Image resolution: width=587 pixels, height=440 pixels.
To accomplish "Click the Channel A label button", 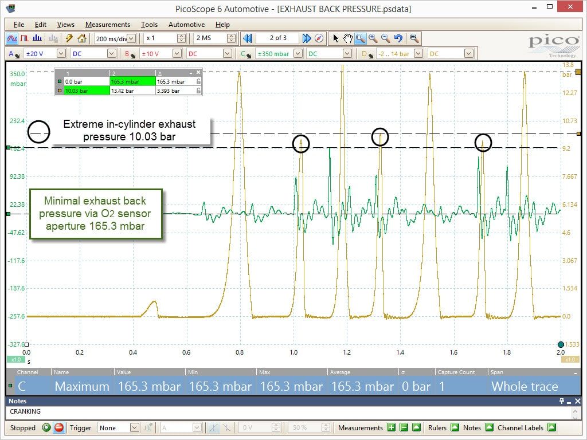I will click(x=14, y=54).
